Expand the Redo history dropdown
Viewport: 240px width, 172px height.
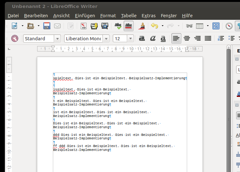click(178, 26)
